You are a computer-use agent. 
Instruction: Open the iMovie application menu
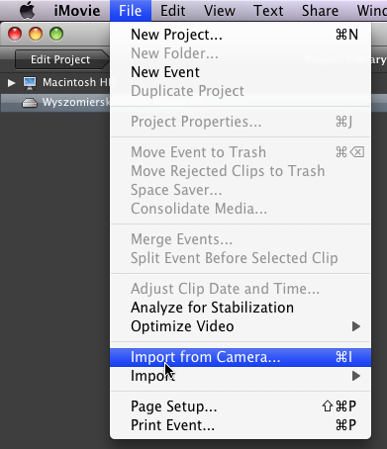click(x=77, y=11)
